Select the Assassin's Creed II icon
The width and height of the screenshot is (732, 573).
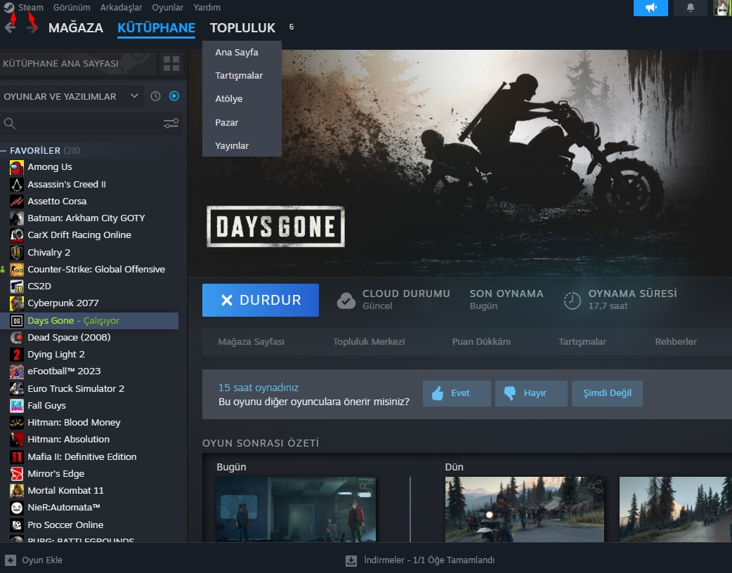(x=17, y=184)
